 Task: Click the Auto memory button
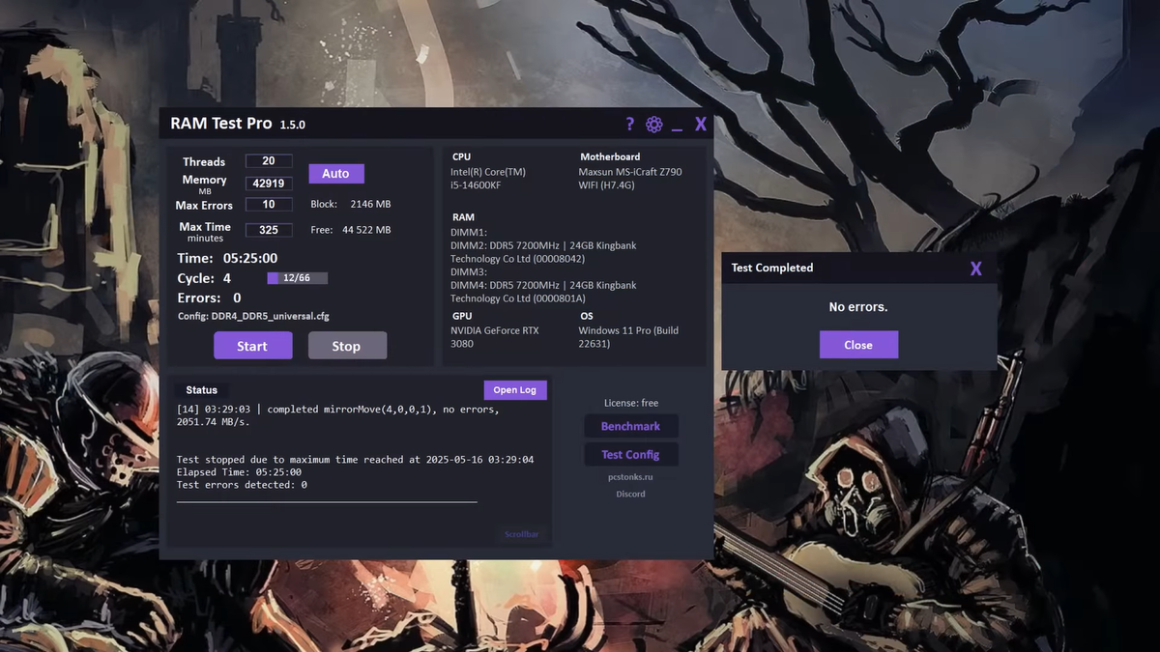click(335, 173)
